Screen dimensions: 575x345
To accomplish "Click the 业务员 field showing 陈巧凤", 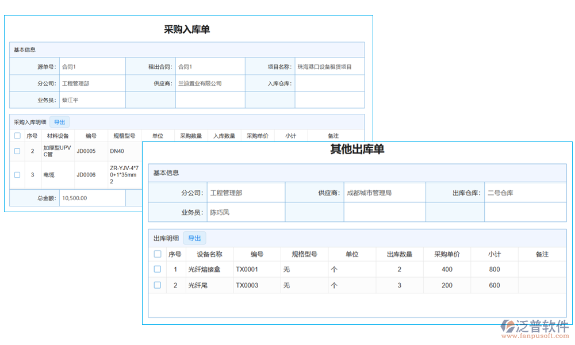I will [x=246, y=212].
